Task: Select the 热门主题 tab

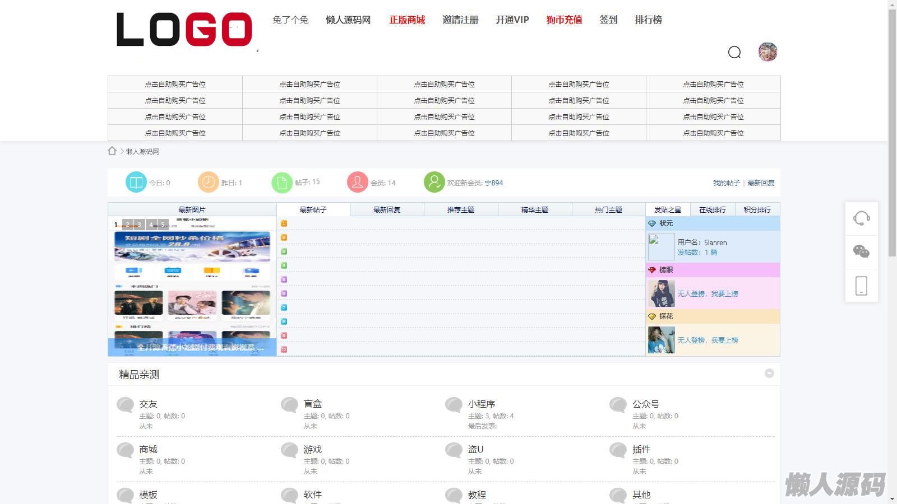Action: (x=608, y=209)
